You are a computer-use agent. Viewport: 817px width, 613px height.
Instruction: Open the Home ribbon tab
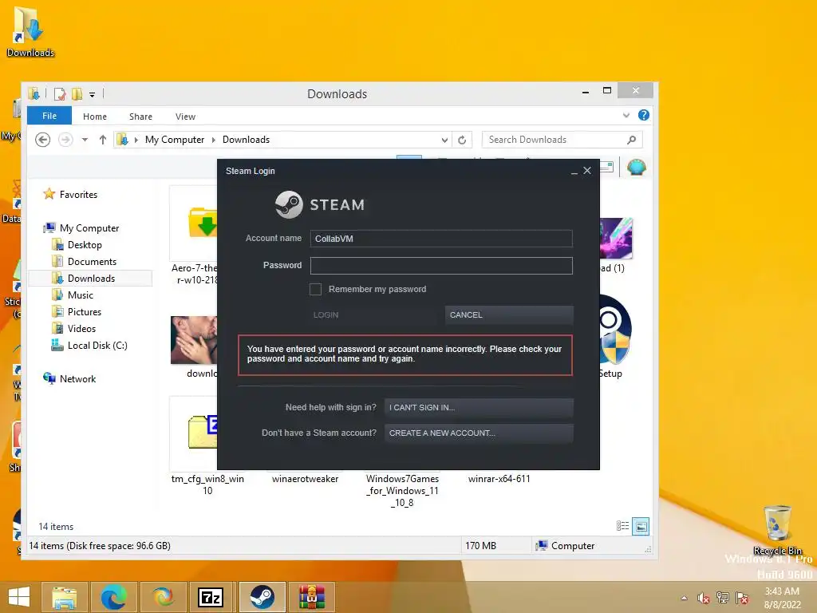pyautogui.click(x=95, y=117)
